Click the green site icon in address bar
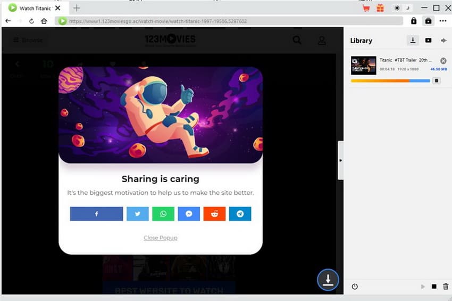This screenshot has width=452, height=301. tap(62, 21)
